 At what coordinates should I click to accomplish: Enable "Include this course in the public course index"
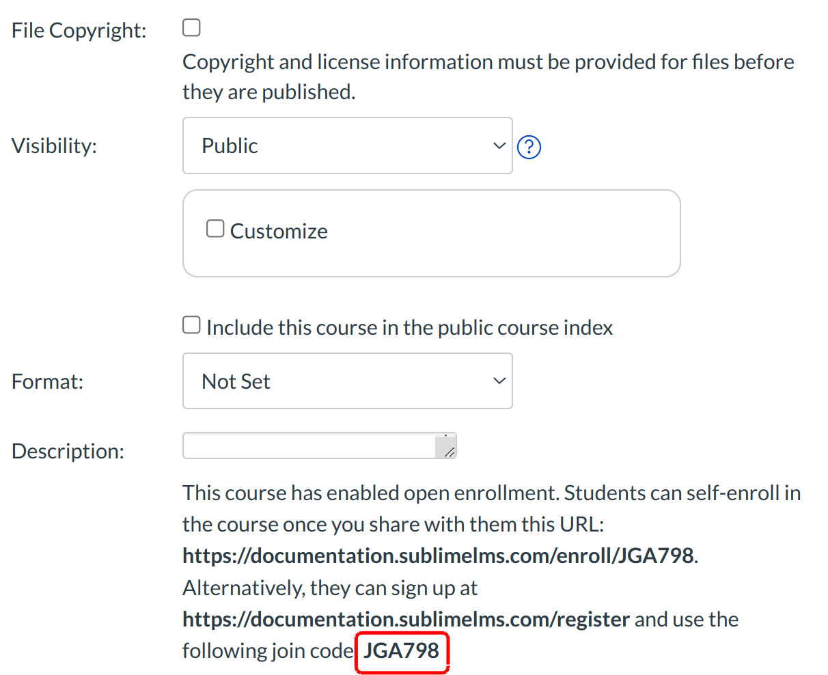[191, 325]
